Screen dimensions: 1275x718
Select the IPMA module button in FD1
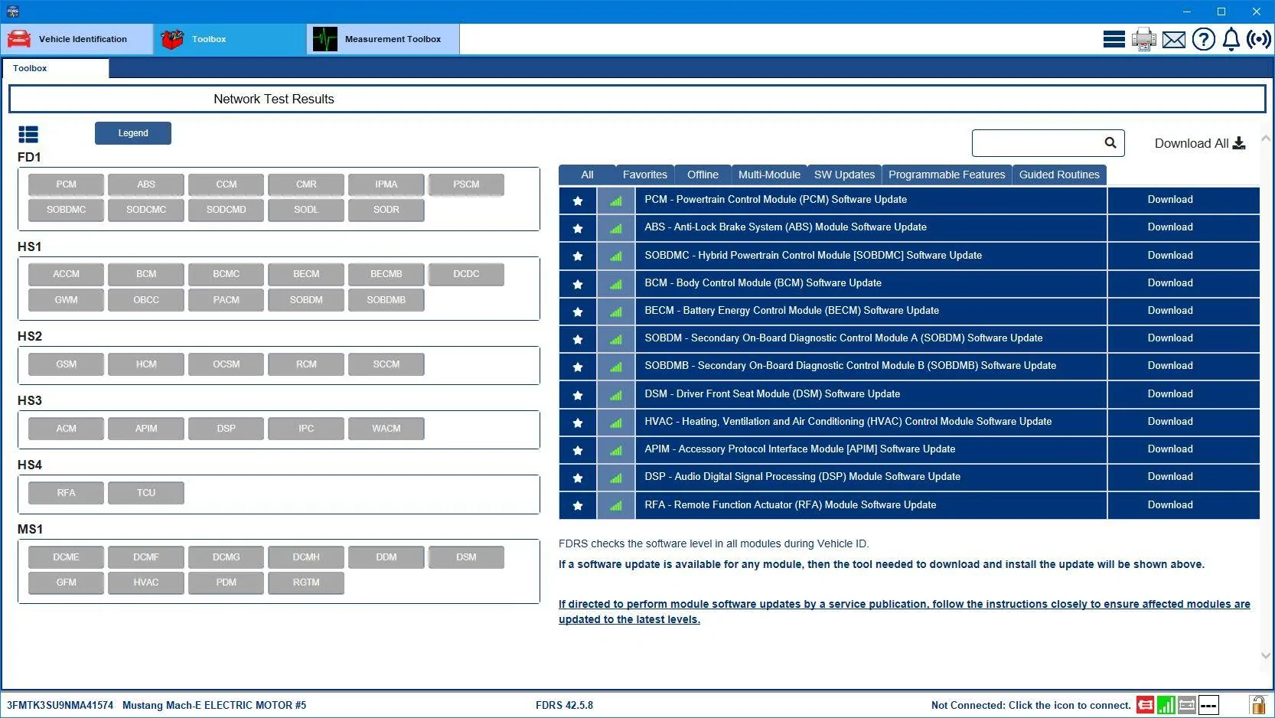point(386,184)
